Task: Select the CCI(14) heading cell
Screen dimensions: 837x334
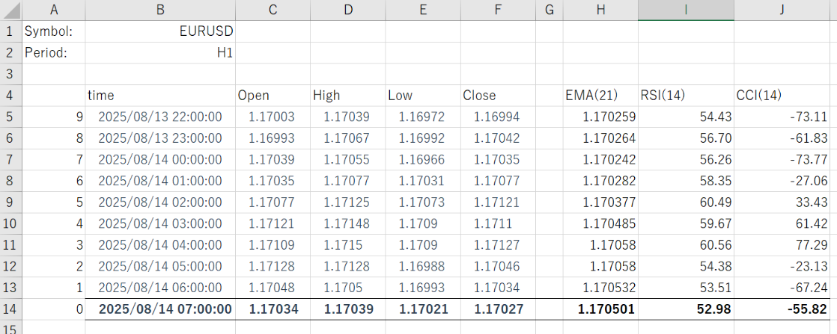Action: 785,96
